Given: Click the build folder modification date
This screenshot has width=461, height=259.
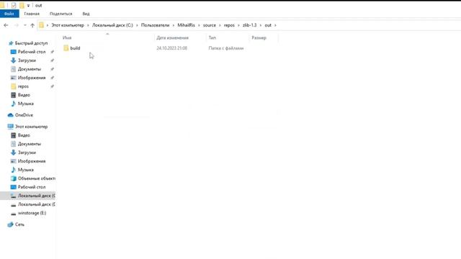Looking at the screenshot, I should point(171,48).
